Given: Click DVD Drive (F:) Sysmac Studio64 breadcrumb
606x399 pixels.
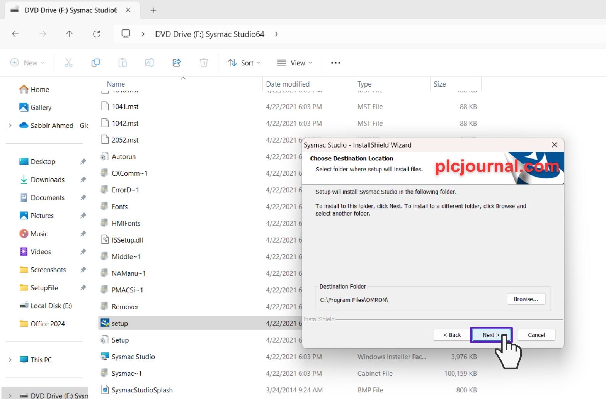Looking at the screenshot, I should coord(209,34).
